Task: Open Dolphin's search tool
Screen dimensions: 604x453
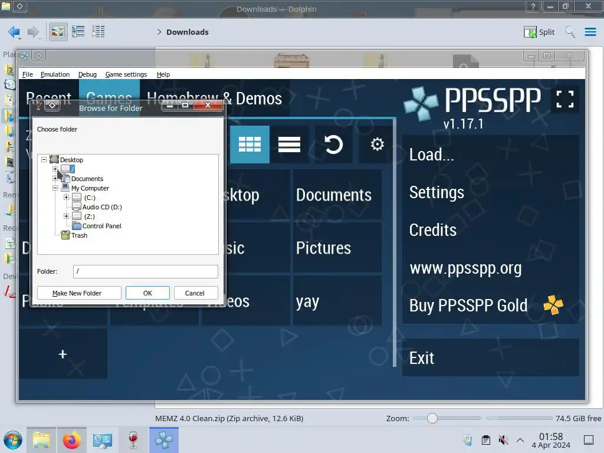Action: click(x=570, y=32)
